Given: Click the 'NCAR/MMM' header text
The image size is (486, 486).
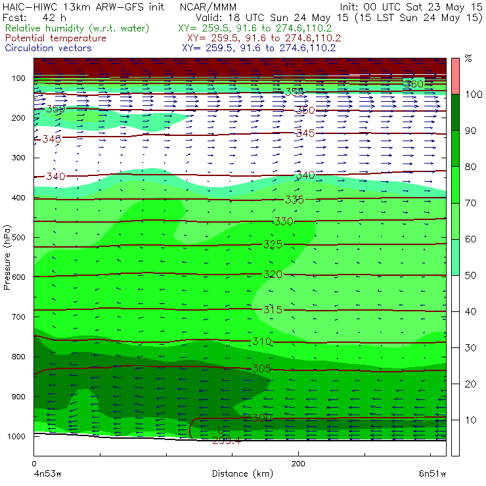Looking at the screenshot, I should 208,7.
